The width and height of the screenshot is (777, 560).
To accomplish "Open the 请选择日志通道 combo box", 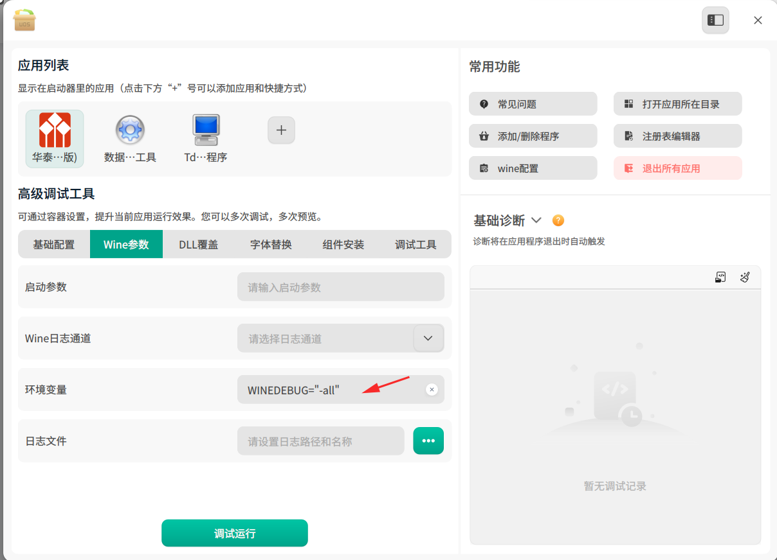I will tap(341, 338).
